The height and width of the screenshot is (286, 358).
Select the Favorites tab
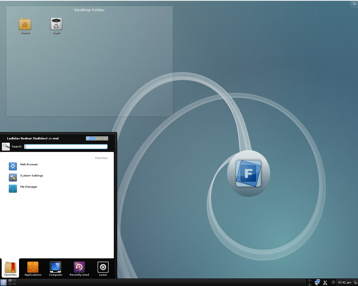point(10,269)
